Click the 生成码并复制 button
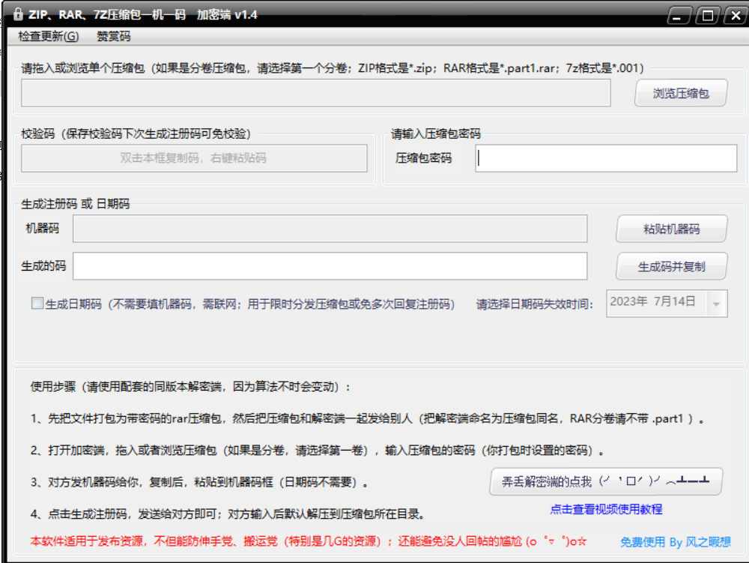 tap(672, 267)
